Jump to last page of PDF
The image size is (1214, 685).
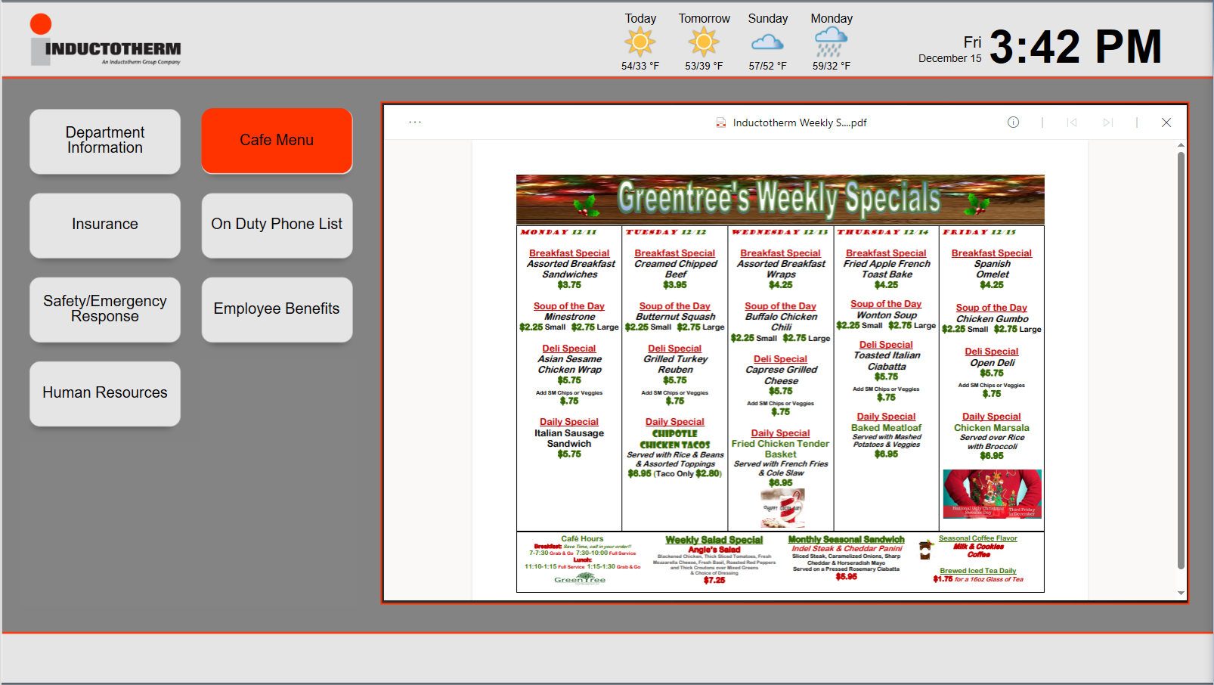pyautogui.click(x=1107, y=122)
